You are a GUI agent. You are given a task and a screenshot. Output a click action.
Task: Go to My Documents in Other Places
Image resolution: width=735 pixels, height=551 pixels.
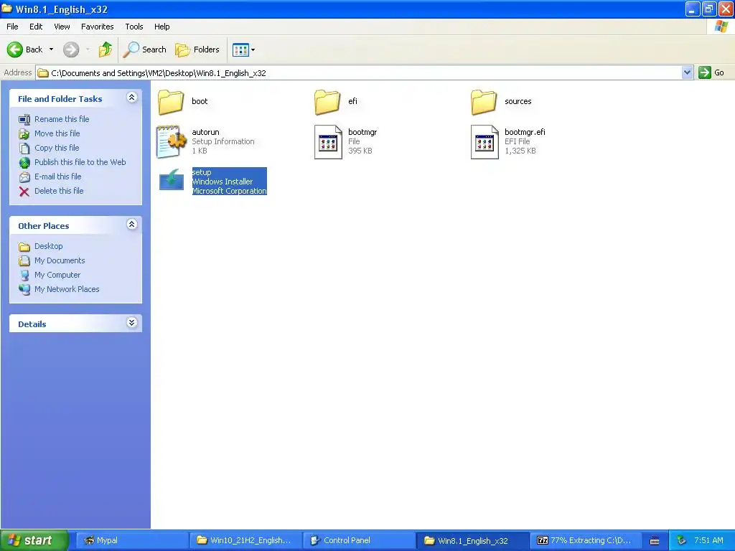pos(60,260)
